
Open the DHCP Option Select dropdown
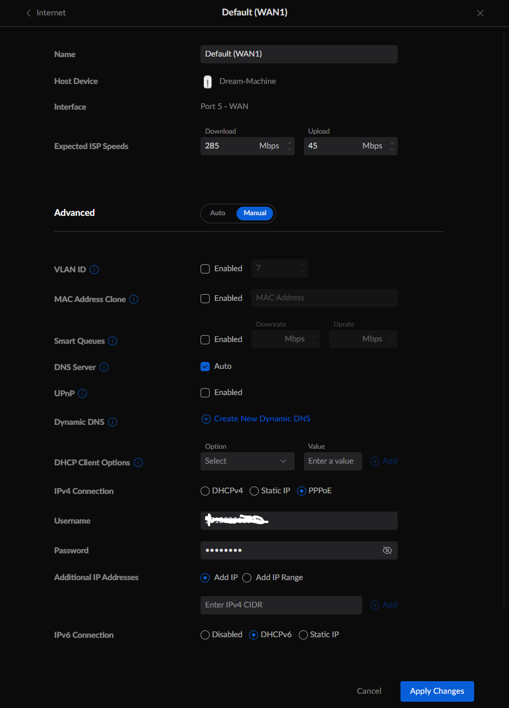247,461
